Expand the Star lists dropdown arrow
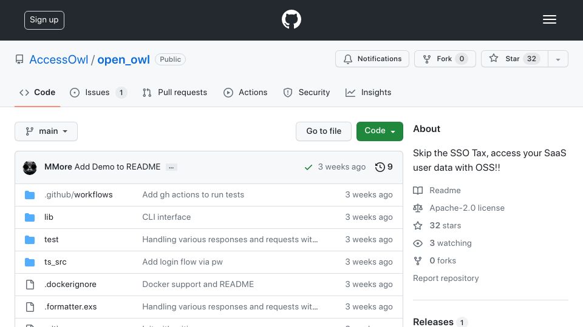 tap(557, 59)
